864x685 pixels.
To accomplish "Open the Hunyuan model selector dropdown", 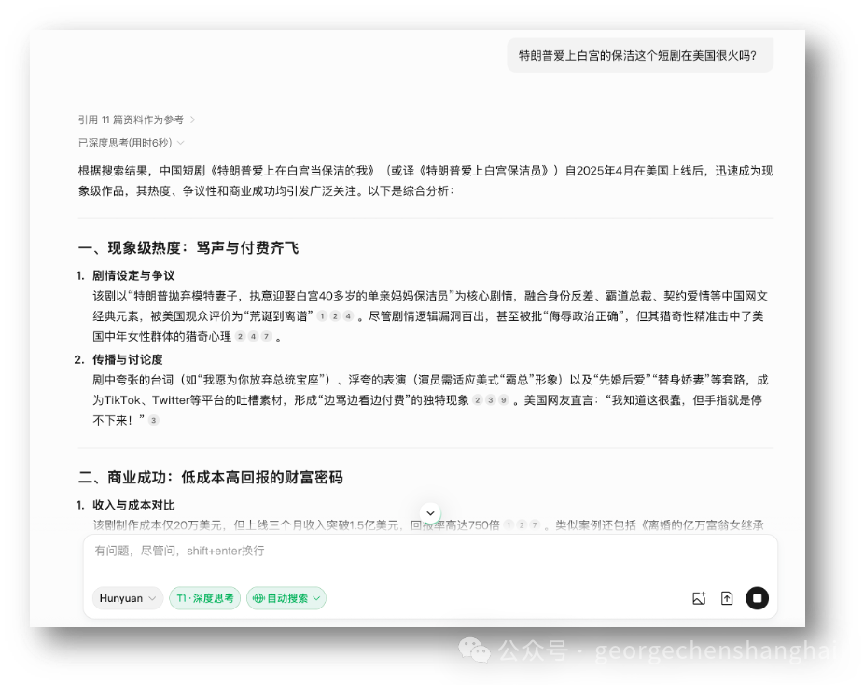I will tap(128, 598).
